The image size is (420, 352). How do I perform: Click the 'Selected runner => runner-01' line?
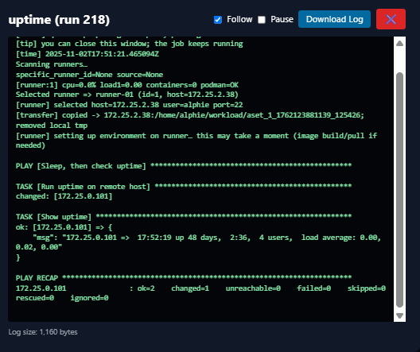[x=127, y=95]
